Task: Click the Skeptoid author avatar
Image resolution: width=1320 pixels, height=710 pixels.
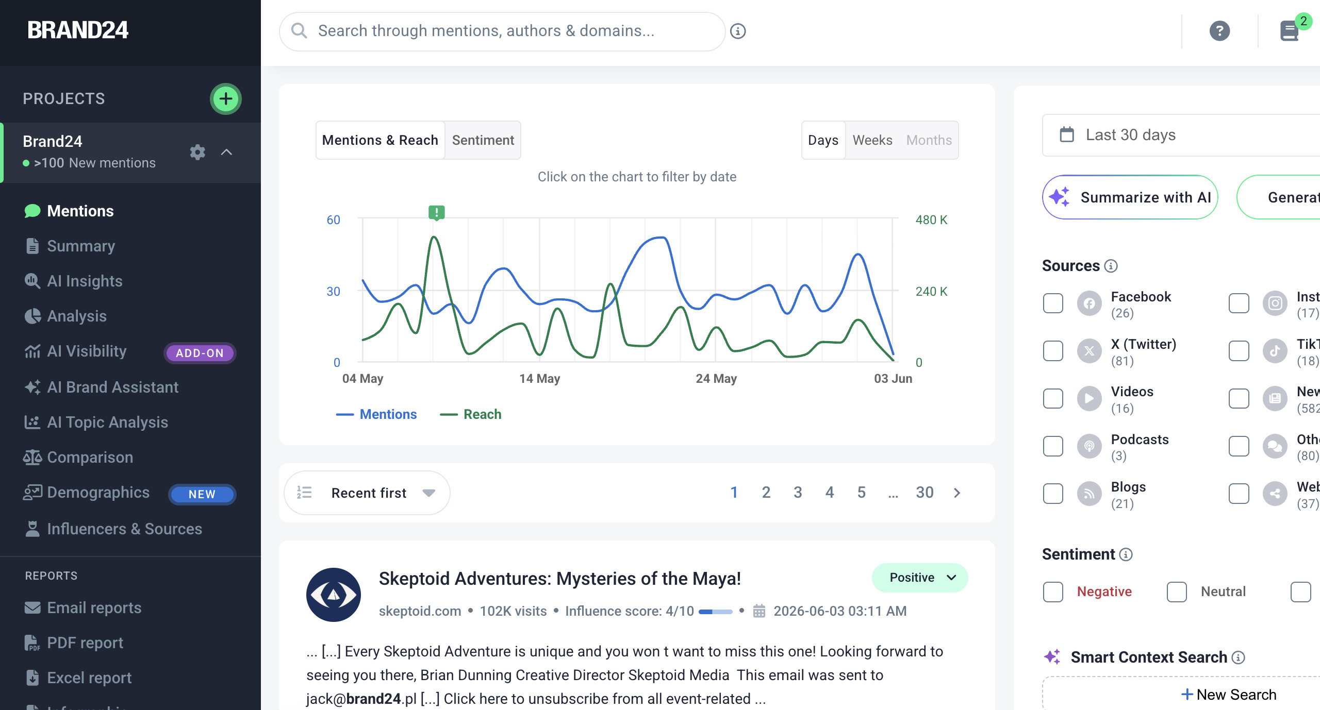Action: point(334,595)
